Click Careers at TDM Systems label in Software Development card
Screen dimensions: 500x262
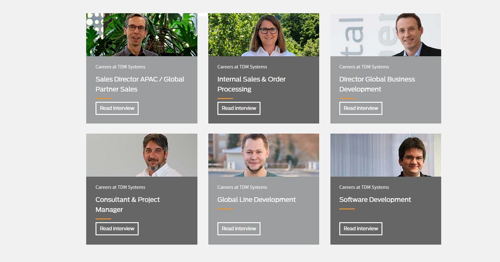(364, 187)
